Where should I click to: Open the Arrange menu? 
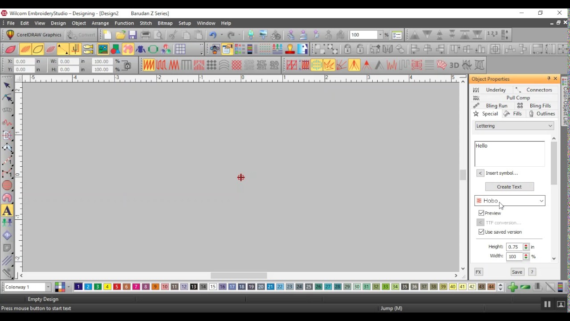pyautogui.click(x=100, y=23)
